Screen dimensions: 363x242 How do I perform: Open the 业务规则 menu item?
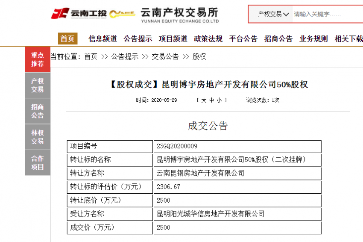[314, 39]
